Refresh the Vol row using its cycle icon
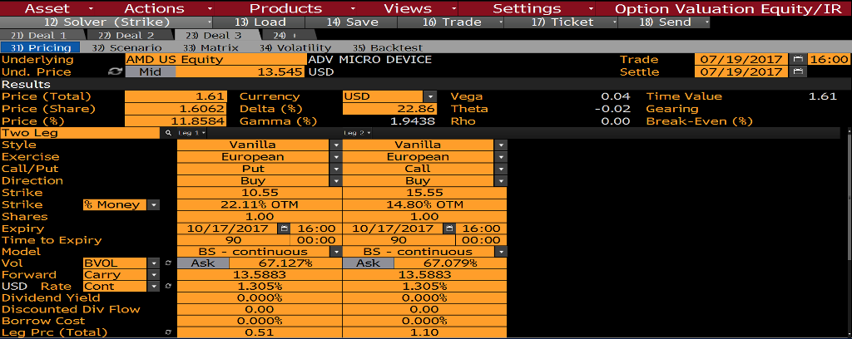Screen dimensions: 852x339 168,263
